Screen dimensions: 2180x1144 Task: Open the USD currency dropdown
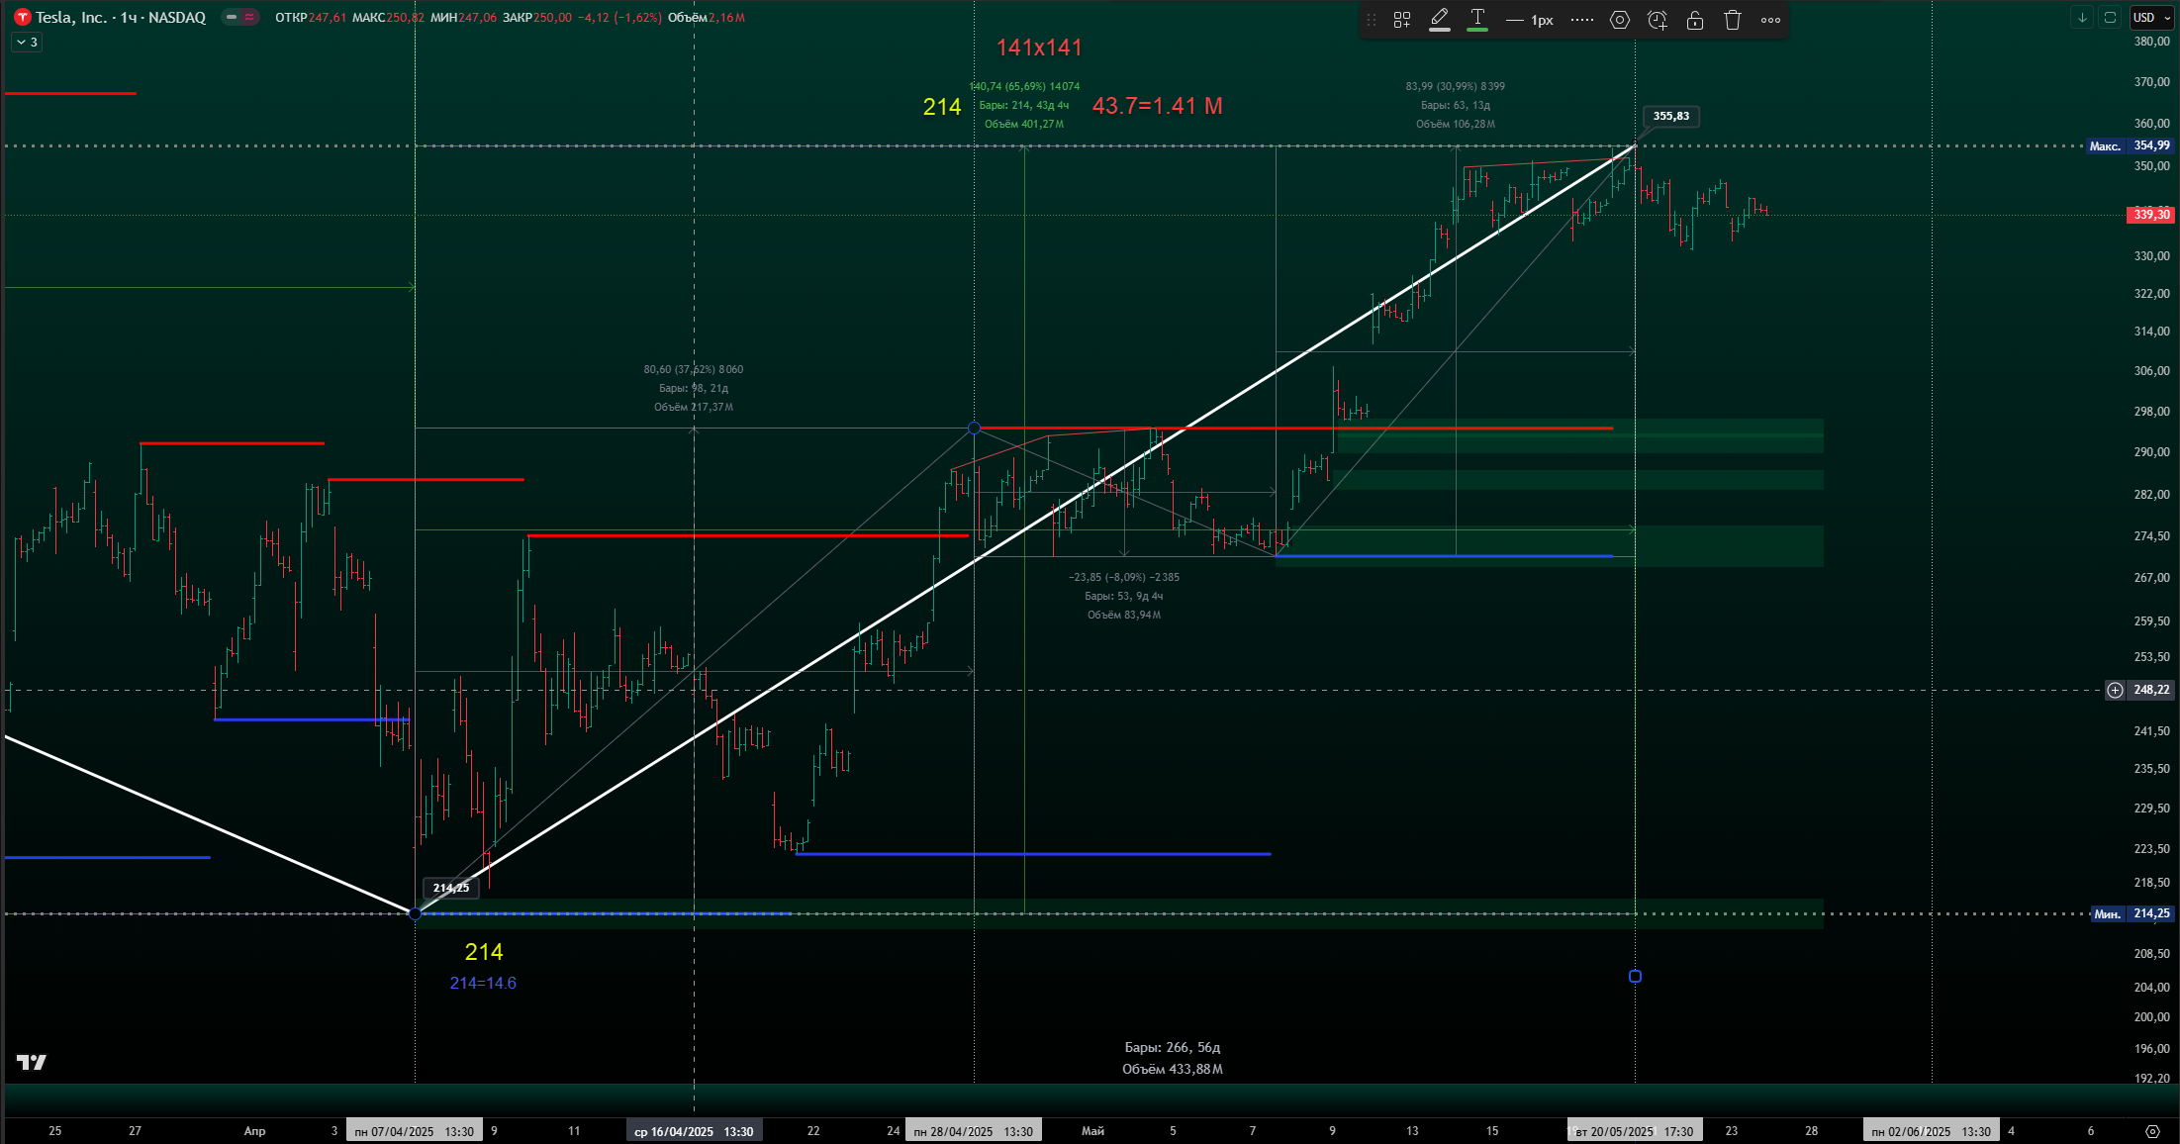(2151, 18)
